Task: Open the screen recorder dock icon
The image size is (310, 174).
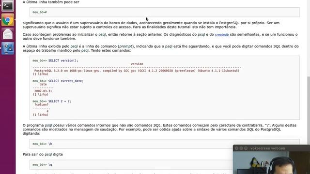Action: (8, 48)
